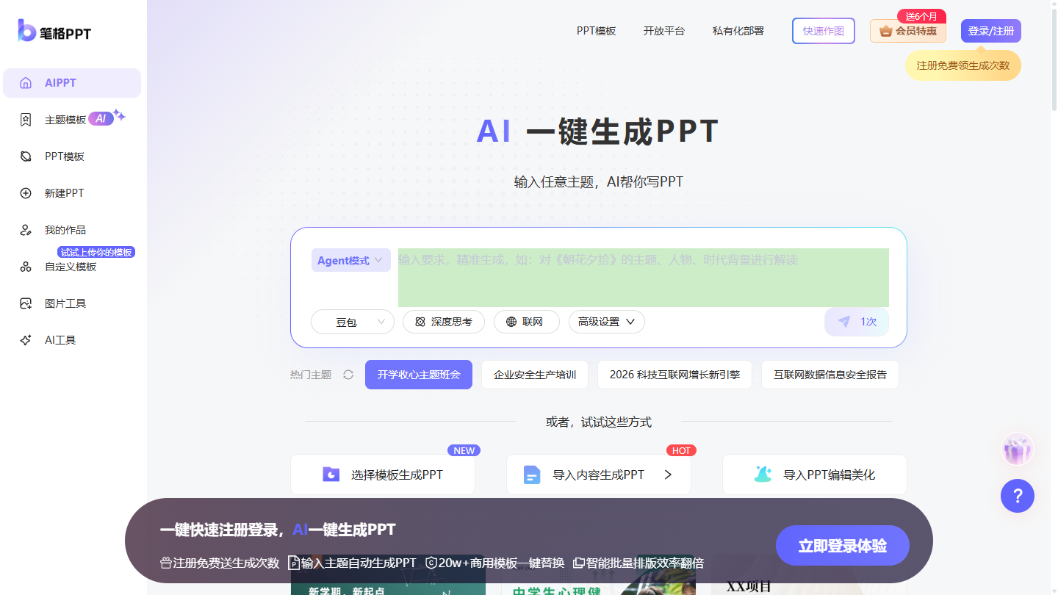The image size is (1058, 595).
Task: Select the 互联网数据信息安全报告 topic
Action: tap(830, 375)
